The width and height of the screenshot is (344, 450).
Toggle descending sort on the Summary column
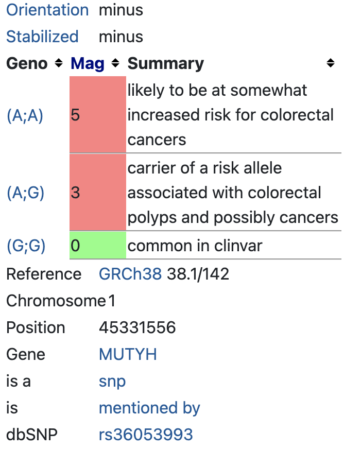330,63
